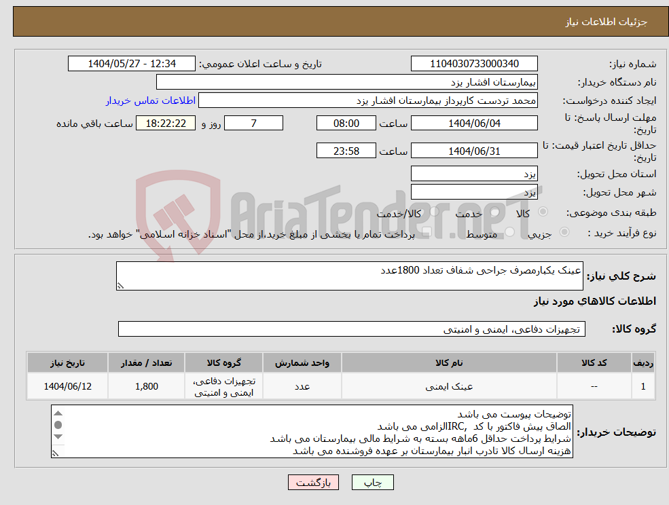Click the بازگشت back button
This screenshot has width=669, height=505.
pyautogui.click(x=313, y=483)
